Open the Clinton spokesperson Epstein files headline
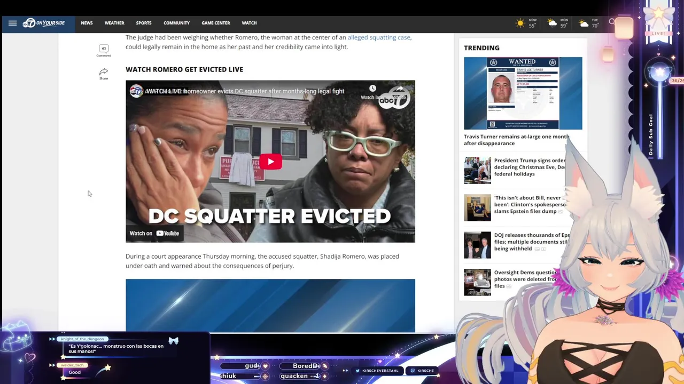 [530, 204]
